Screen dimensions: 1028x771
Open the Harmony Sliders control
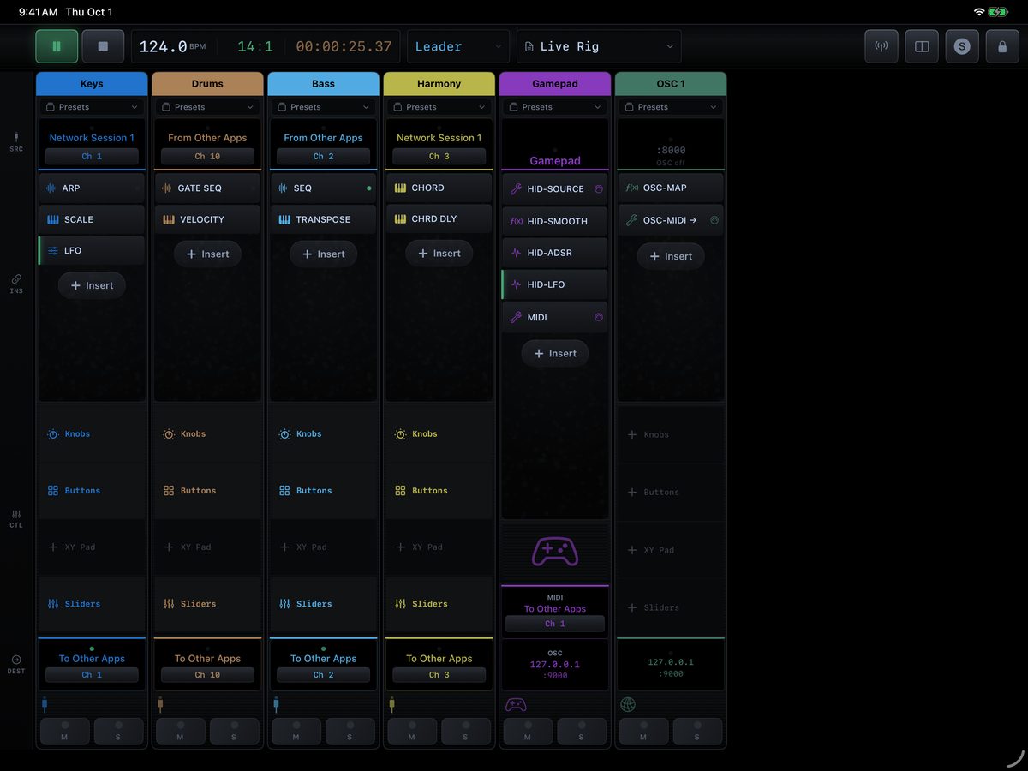tap(439, 604)
